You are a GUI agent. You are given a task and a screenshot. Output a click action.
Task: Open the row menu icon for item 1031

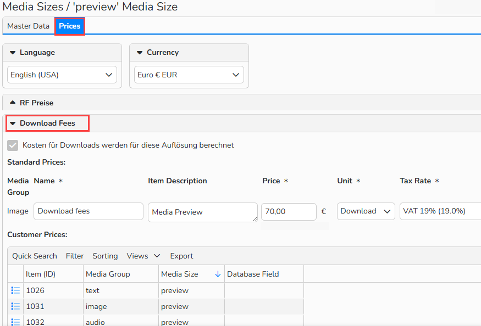tap(15, 306)
